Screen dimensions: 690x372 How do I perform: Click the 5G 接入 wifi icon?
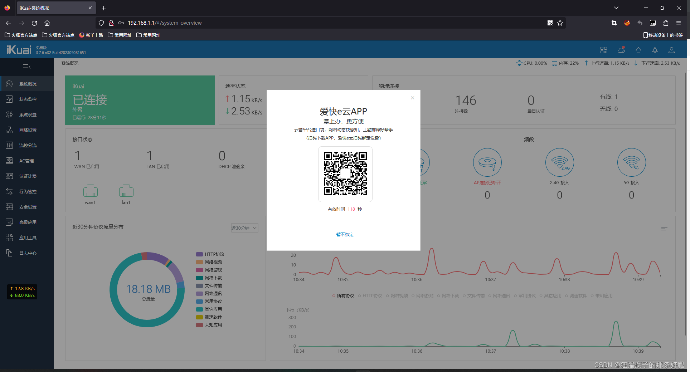(632, 162)
